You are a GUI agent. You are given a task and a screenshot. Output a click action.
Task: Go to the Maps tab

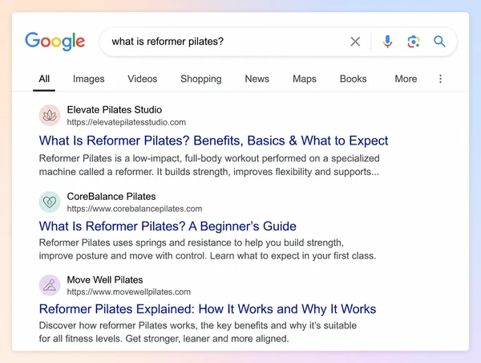pos(305,79)
